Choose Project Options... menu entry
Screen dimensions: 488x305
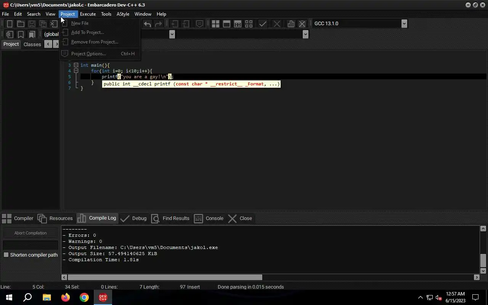[x=100, y=54]
